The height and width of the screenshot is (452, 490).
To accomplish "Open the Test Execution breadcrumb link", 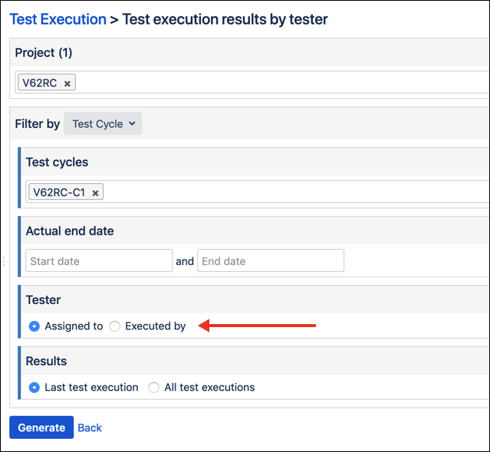I will coord(58,19).
